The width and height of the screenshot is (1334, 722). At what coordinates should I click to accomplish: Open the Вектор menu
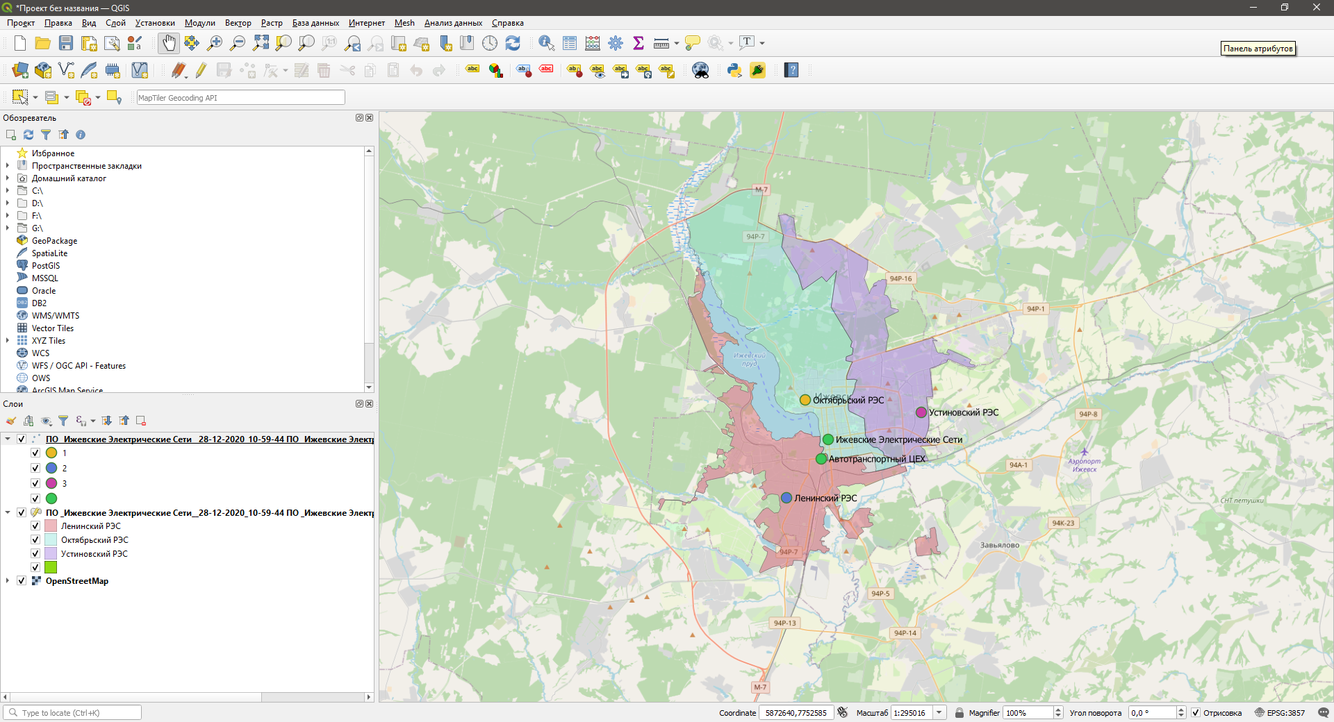[x=238, y=23]
